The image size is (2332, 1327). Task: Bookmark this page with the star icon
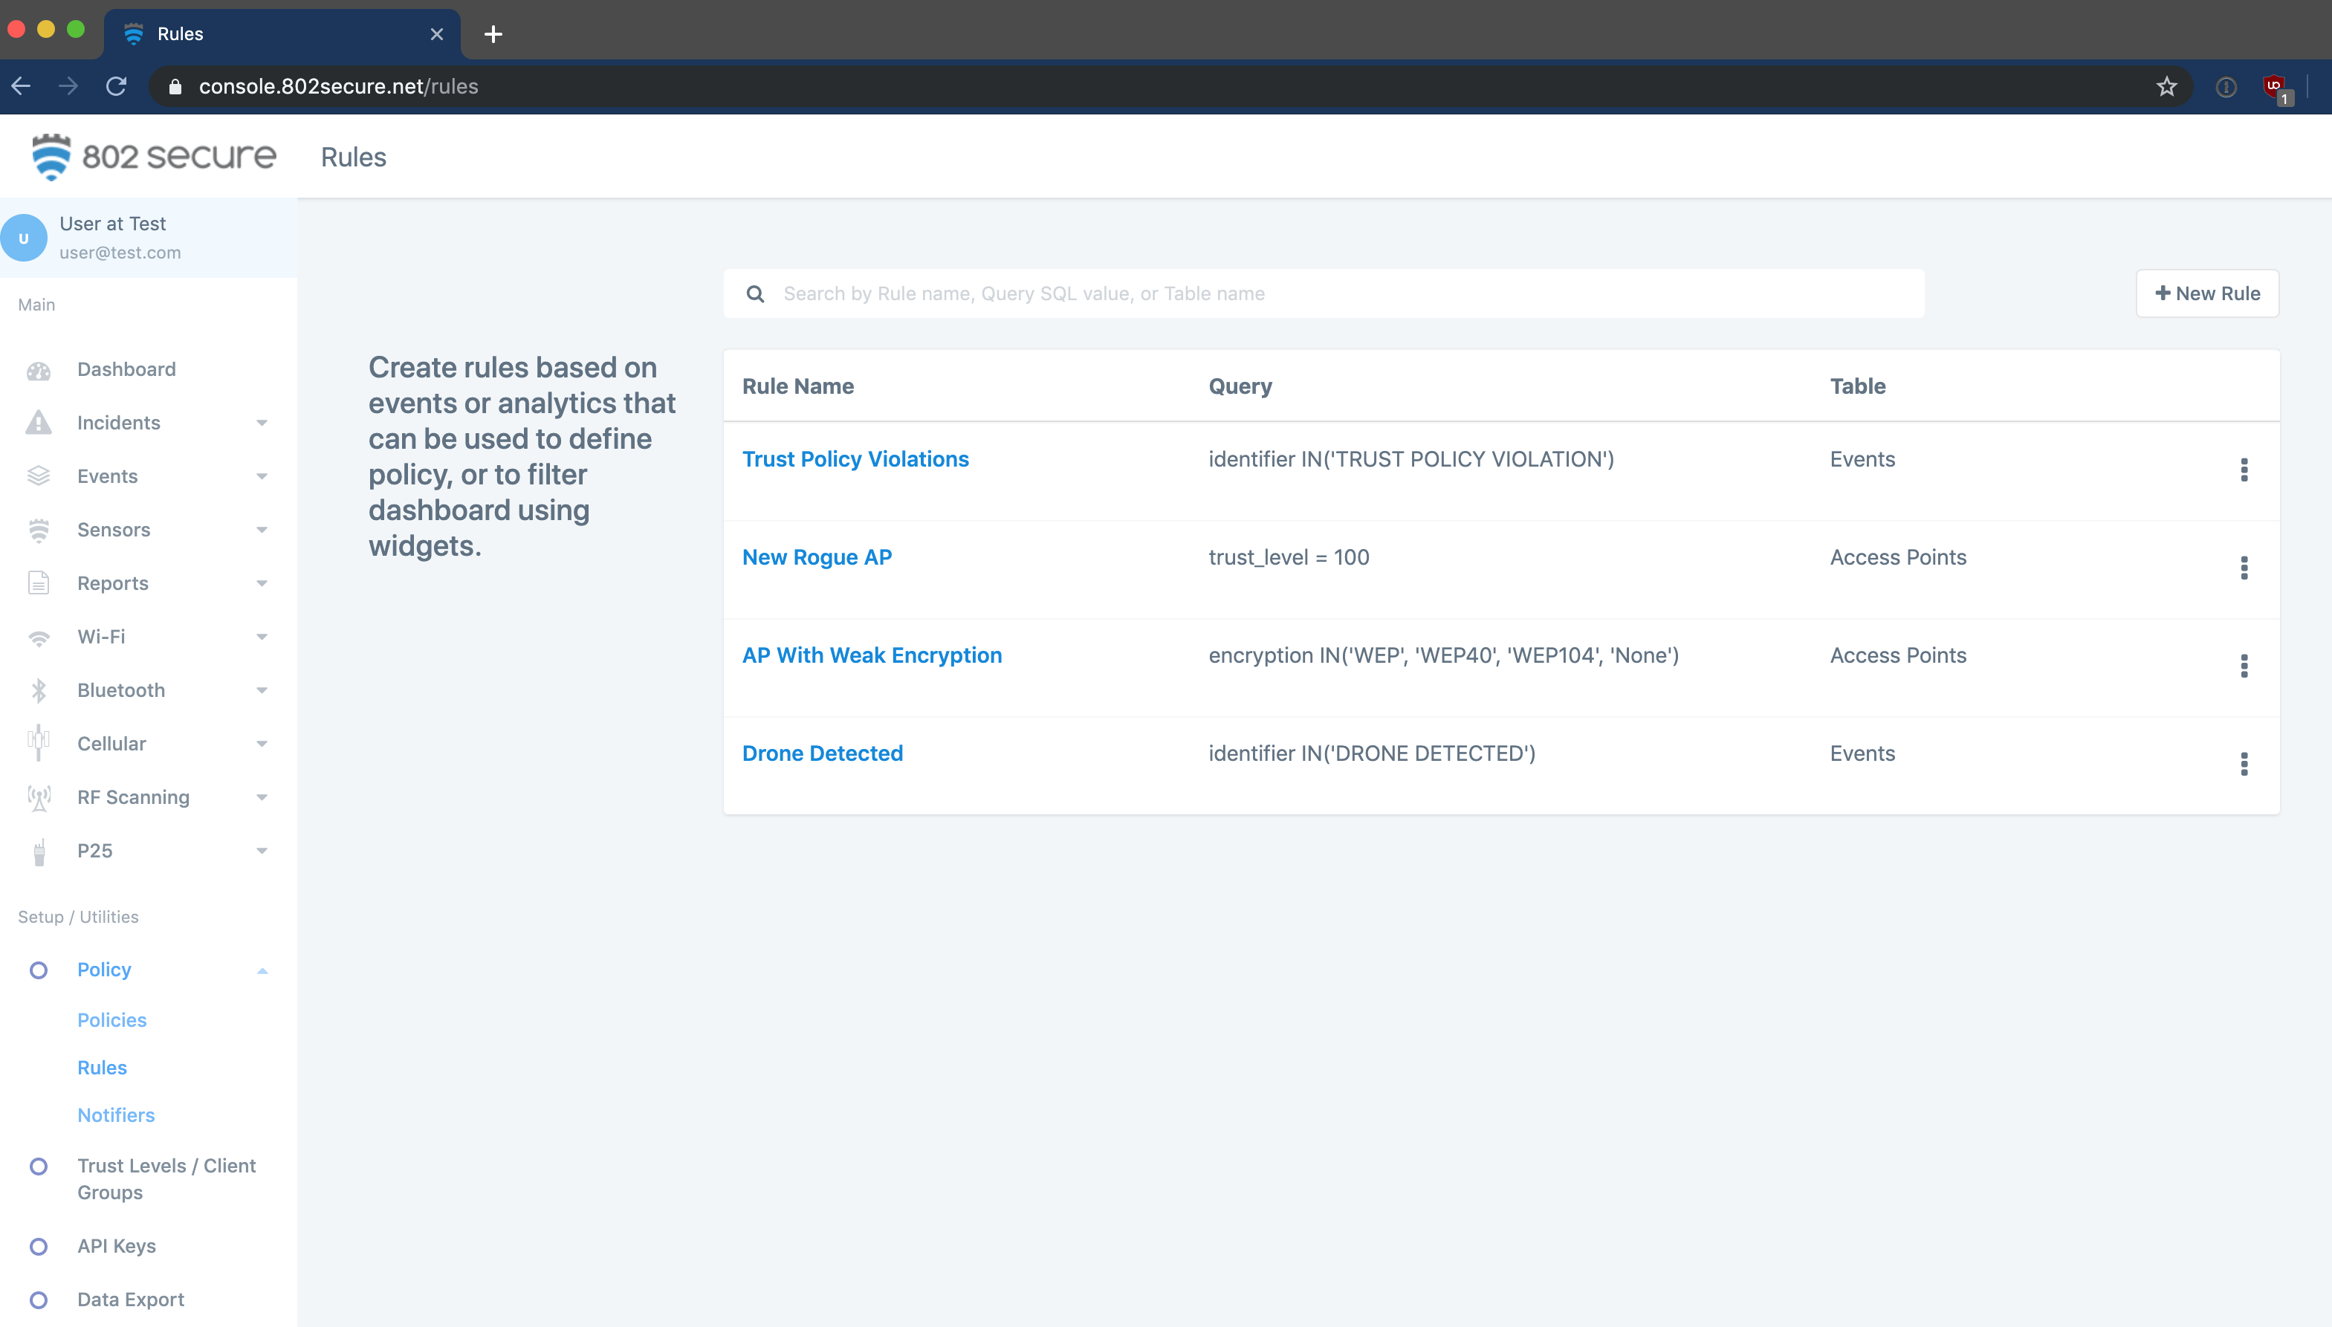coord(2166,87)
